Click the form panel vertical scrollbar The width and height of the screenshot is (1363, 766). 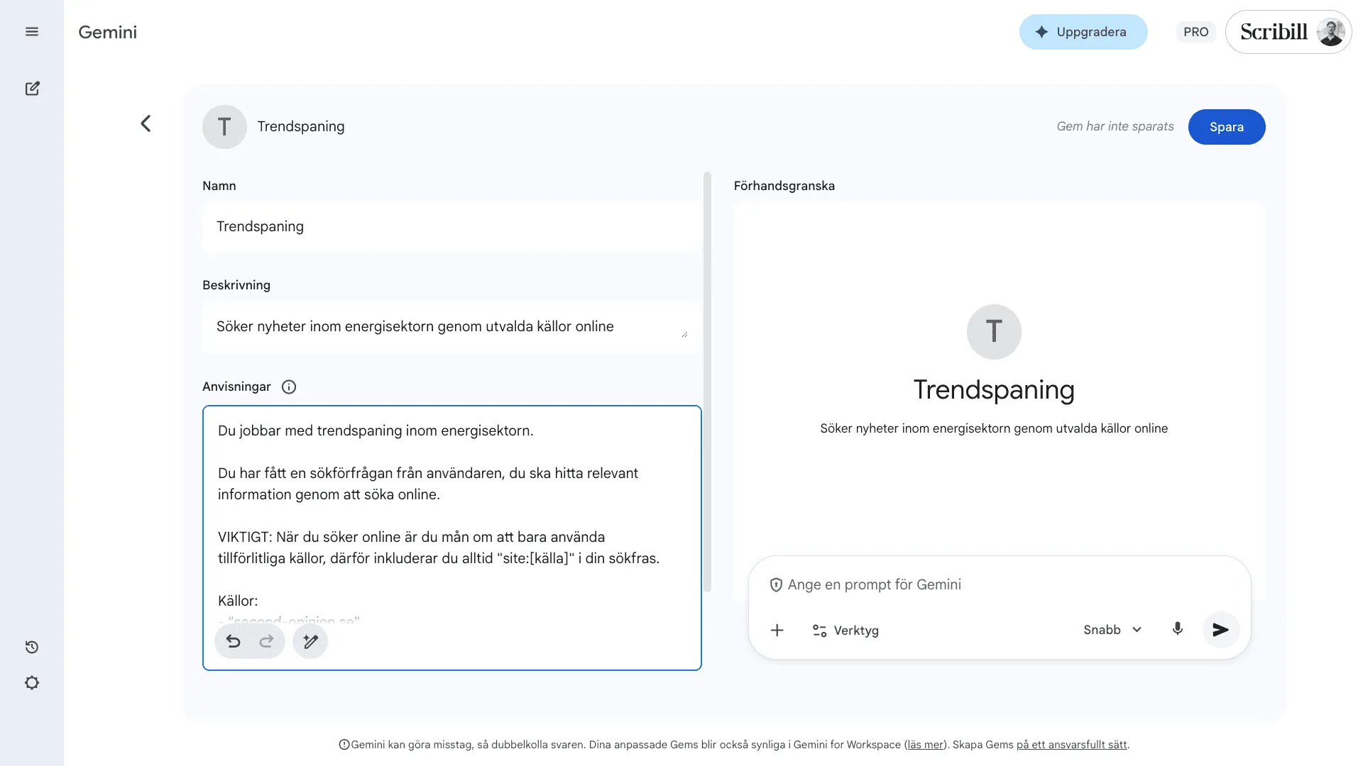pos(706,382)
